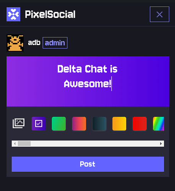Click the right scrollbar arrow
Viewport: 175px width, 191px height.
tap(161, 144)
